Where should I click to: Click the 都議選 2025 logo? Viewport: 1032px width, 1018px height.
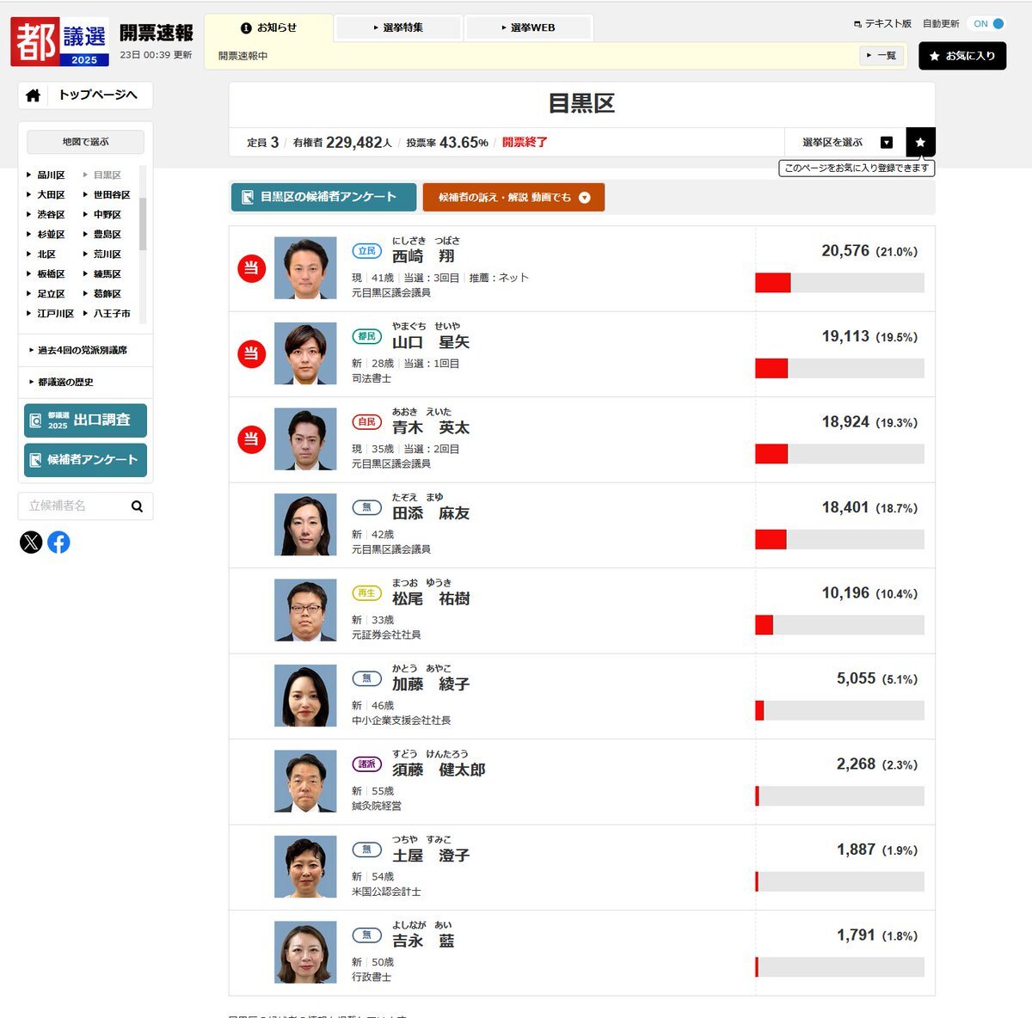click(59, 41)
